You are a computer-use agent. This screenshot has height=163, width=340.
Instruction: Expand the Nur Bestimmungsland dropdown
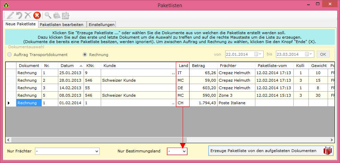click(x=184, y=151)
